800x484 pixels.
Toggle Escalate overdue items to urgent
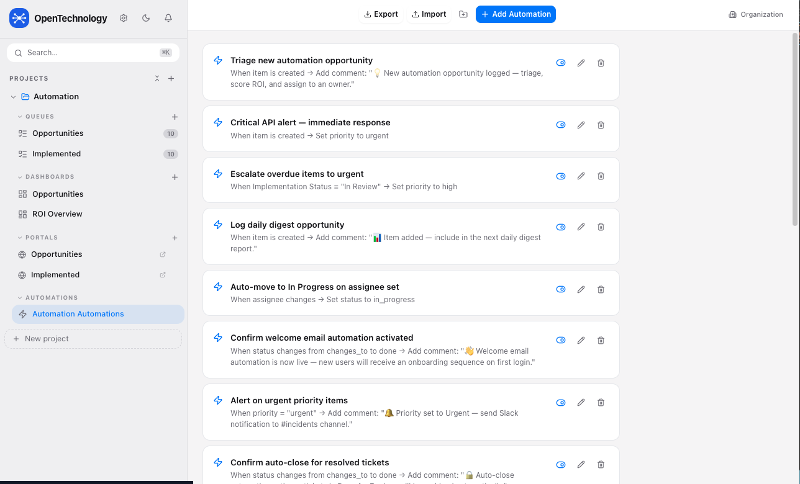561,176
